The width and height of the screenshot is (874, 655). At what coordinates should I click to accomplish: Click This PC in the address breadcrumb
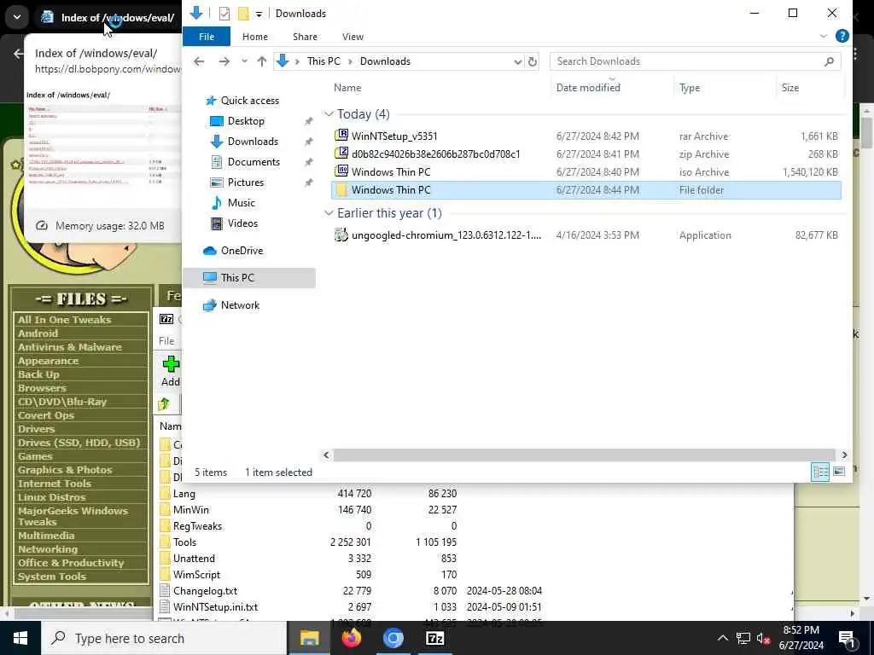tap(323, 61)
